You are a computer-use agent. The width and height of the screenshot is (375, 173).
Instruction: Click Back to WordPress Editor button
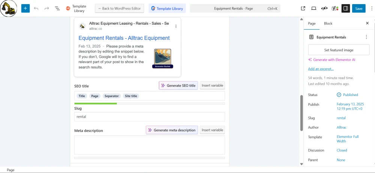(x=119, y=8)
